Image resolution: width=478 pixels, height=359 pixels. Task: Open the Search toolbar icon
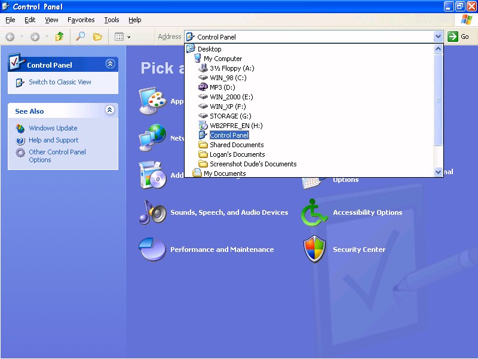pos(80,36)
